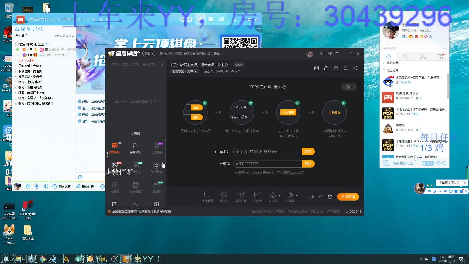Click the taskbar clock

point(448,259)
